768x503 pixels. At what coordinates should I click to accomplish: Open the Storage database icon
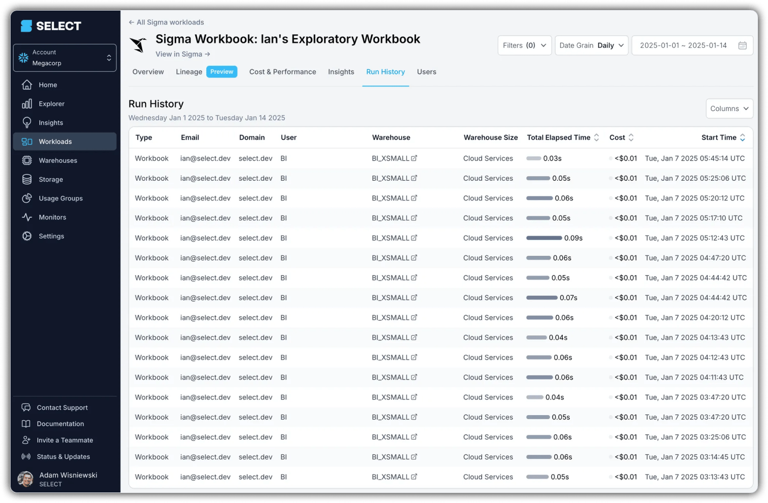click(x=27, y=179)
